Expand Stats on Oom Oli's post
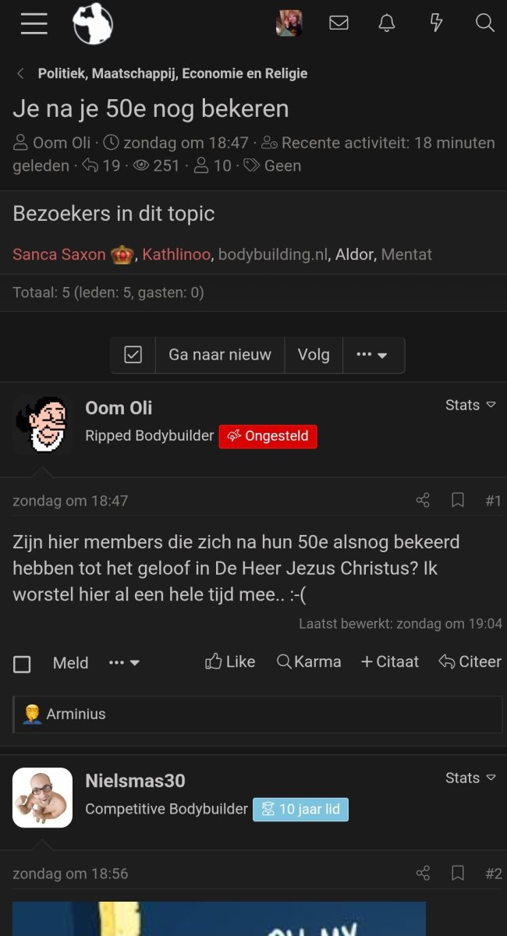507x936 pixels. (x=470, y=405)
